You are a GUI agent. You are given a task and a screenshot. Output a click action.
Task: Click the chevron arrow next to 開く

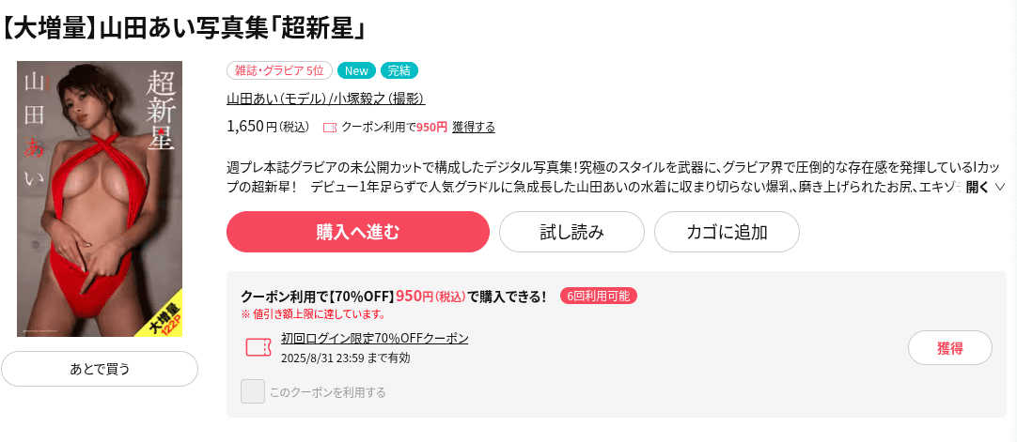tap(999, 187)
